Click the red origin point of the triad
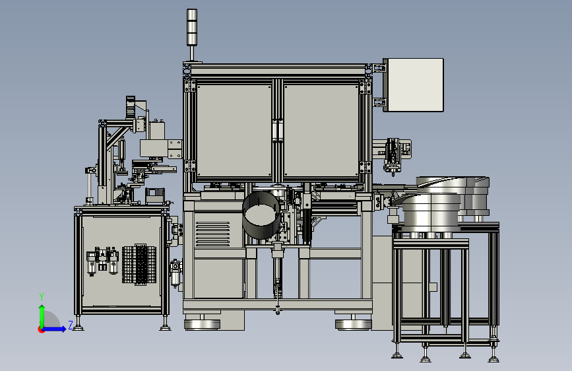 pyautogui.click(x=41, y=329)
